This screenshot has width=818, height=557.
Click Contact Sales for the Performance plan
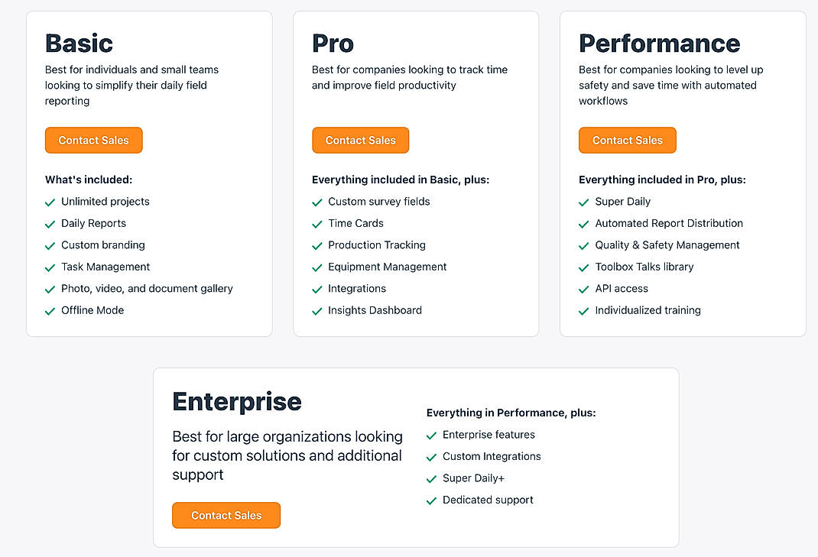[x=627, y=140]
